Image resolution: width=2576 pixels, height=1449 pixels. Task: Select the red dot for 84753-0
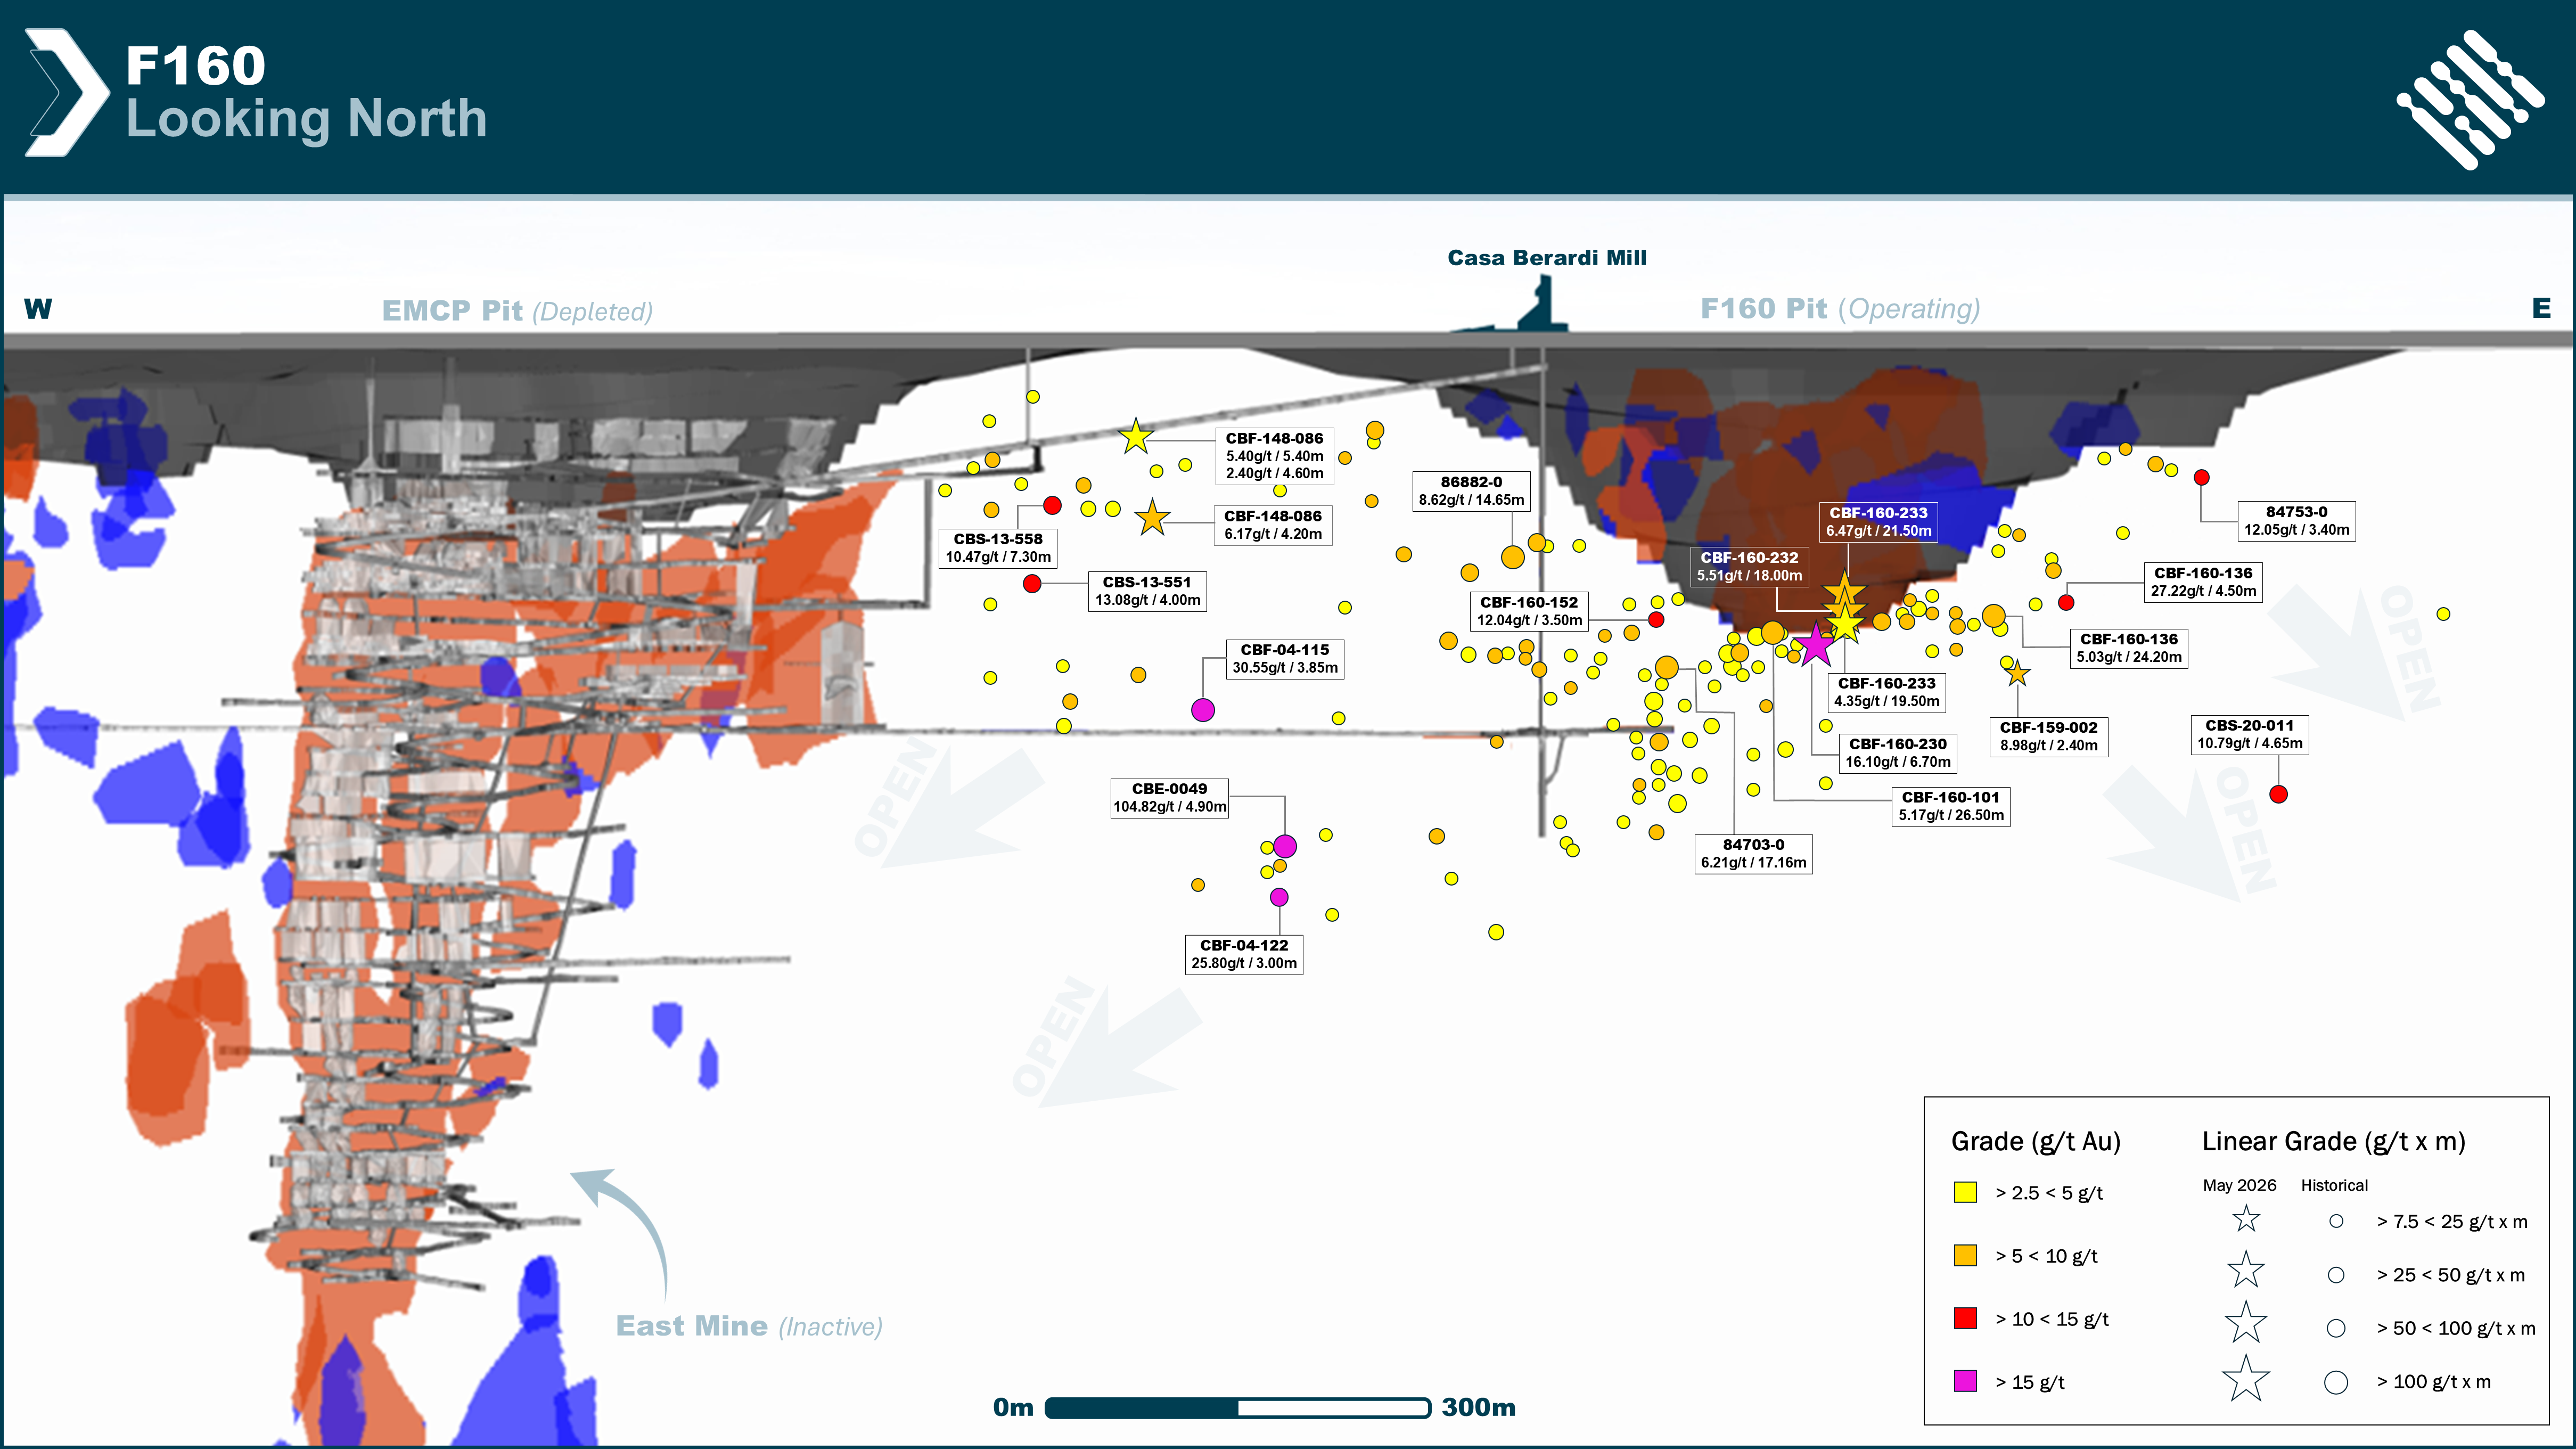coord(2201,478)
